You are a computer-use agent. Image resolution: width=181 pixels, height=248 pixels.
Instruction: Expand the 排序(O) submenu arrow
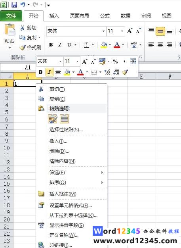pos(102,183)
